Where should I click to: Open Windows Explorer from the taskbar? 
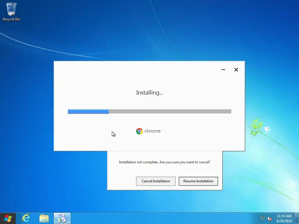(44, 218)
